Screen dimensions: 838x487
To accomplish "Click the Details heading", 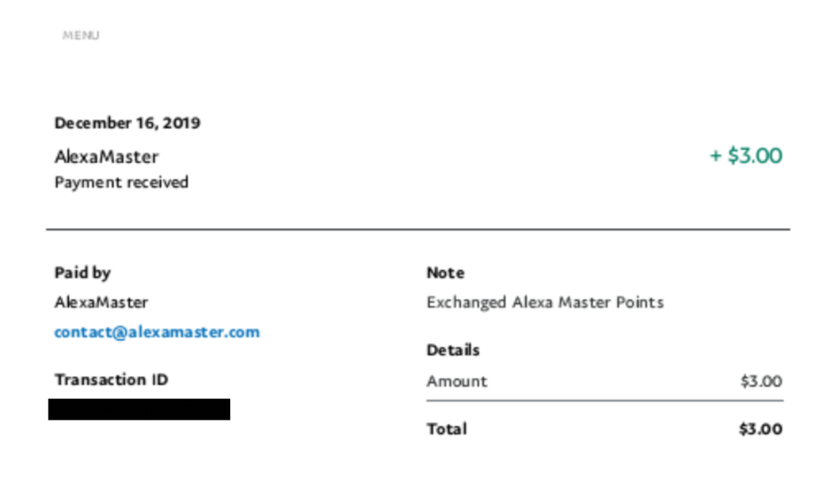I will 453,350.
